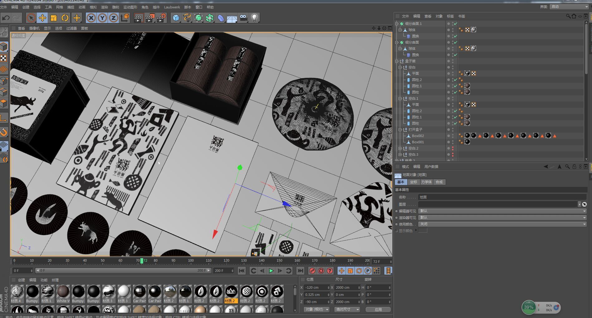Viewport: 592px width, 318px height.
Task: Select the Move tool
Action: [x=42, y=18]
